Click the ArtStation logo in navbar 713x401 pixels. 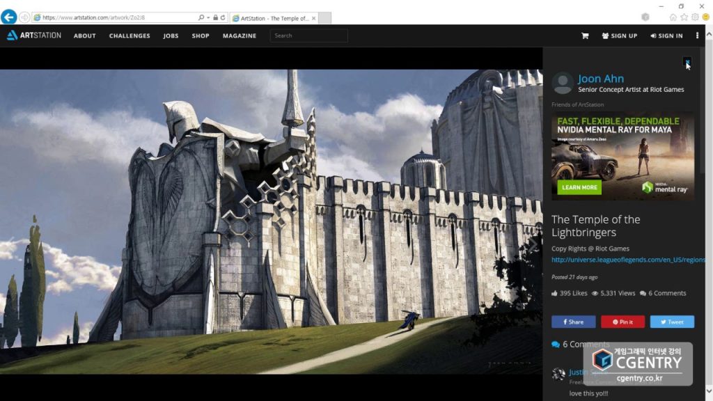coord(34,36)
